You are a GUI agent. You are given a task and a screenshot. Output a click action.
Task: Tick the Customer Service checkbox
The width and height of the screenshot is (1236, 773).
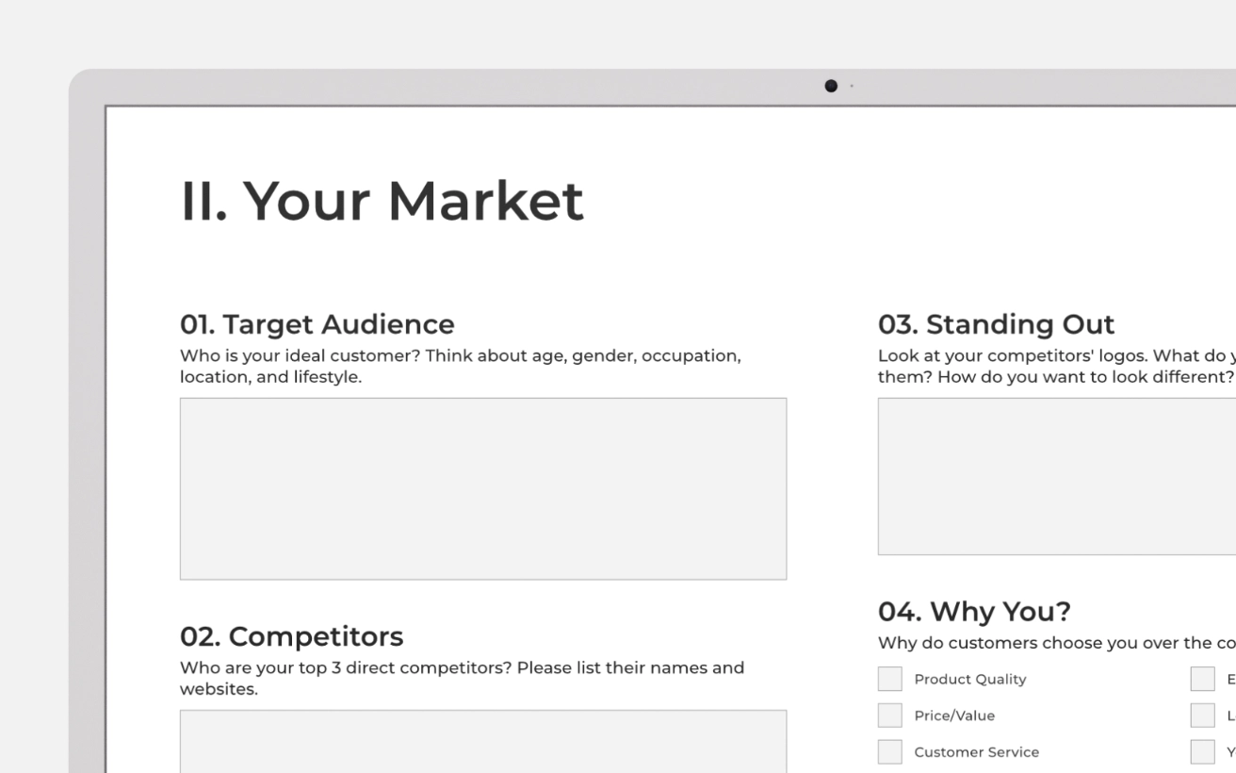889,751
